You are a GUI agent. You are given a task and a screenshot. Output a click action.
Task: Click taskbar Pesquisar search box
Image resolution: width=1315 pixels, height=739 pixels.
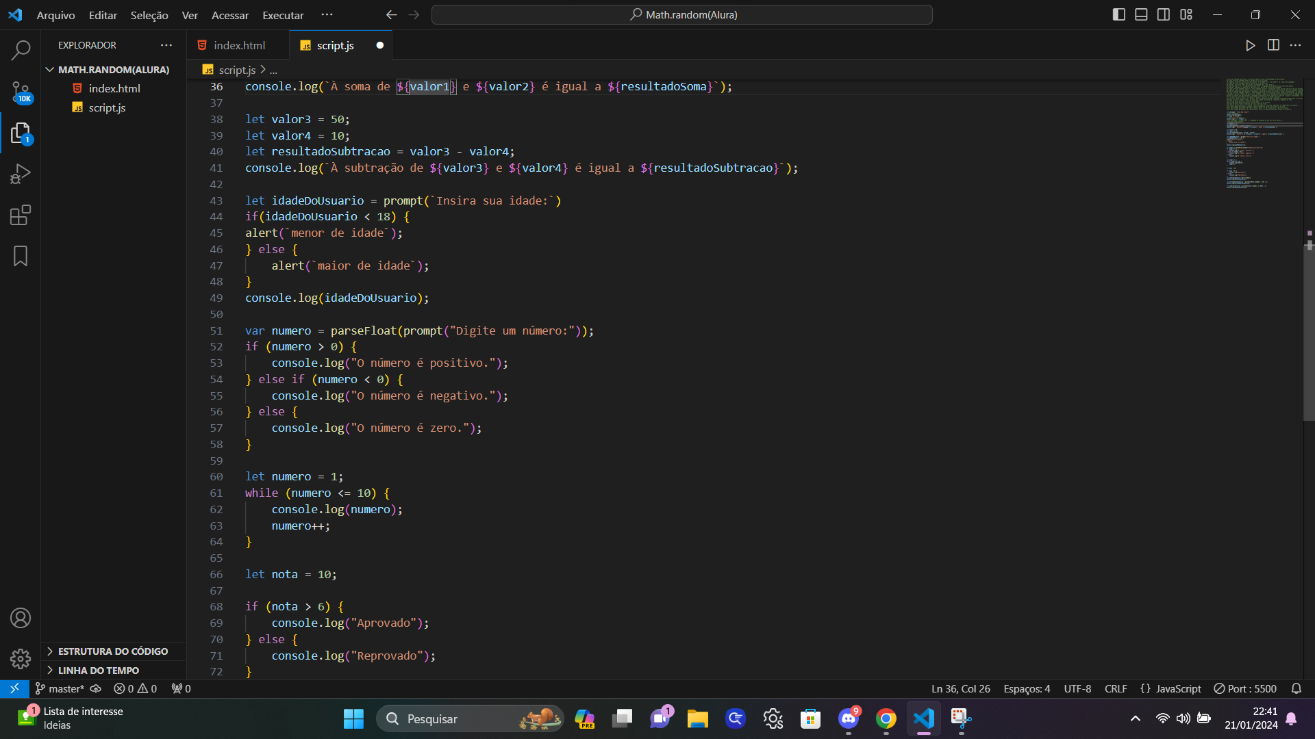click(470, 718)
